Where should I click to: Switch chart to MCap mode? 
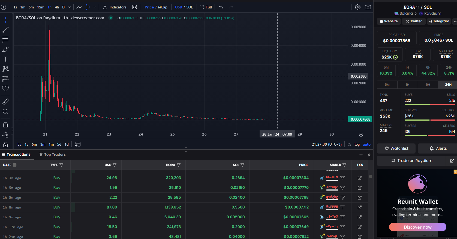[x=163, y=7]
